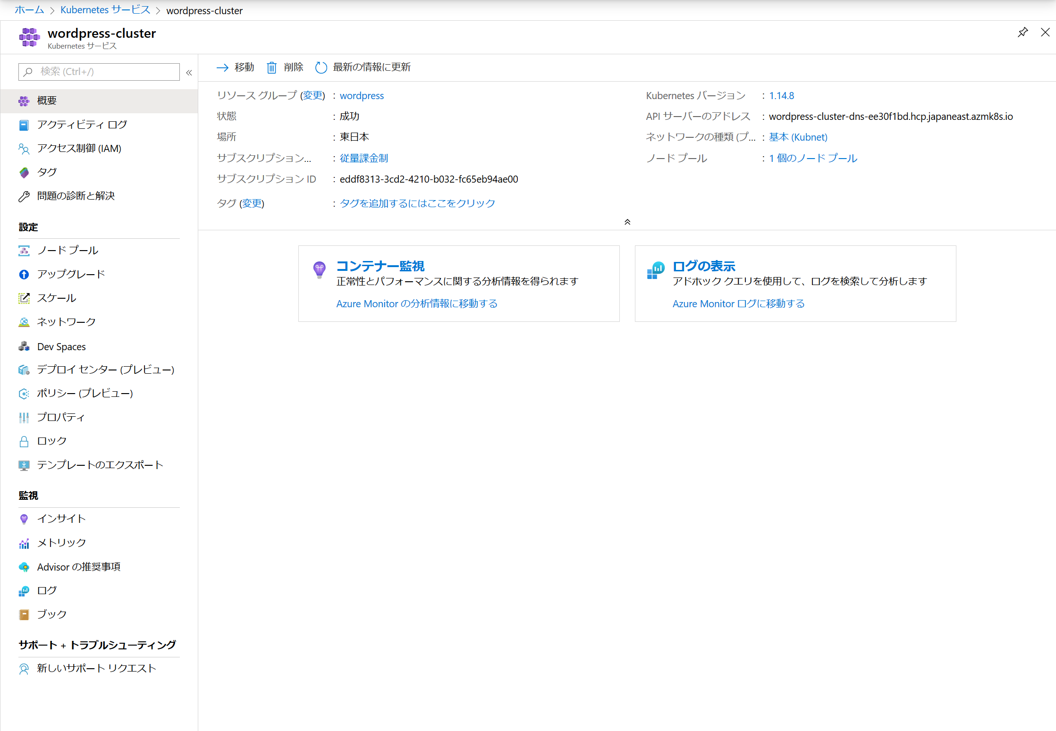Screen dimensions: 1056x731
Task: Click the ブック notebook icon
Action: click(x=24, y=614)
